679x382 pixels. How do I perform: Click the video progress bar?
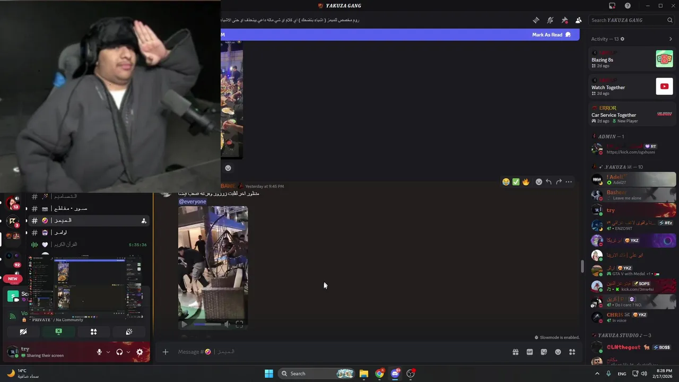(x=207, y=324)
